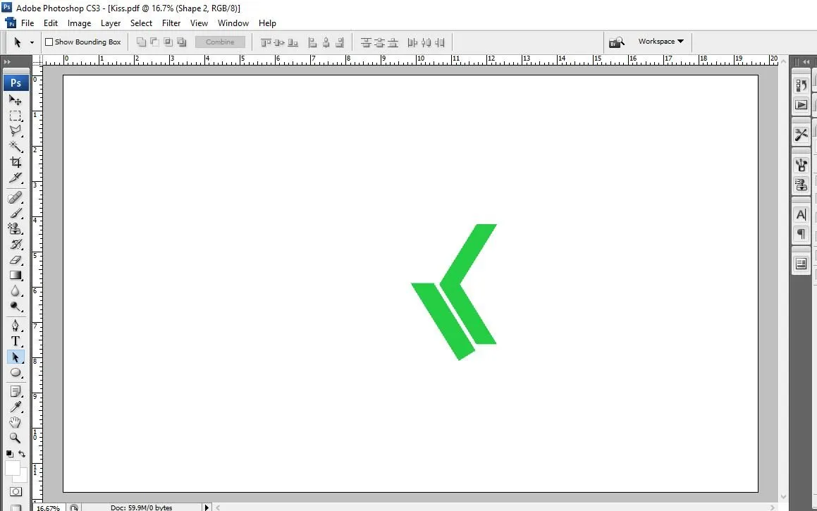Select the Crop tool

click(x=15, y=162)
